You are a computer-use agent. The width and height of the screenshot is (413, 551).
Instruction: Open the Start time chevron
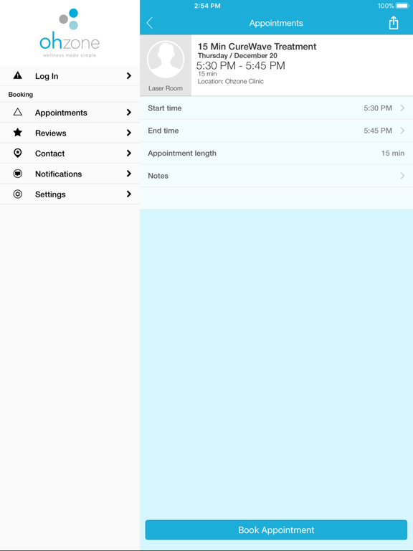[x=402, y=108]
